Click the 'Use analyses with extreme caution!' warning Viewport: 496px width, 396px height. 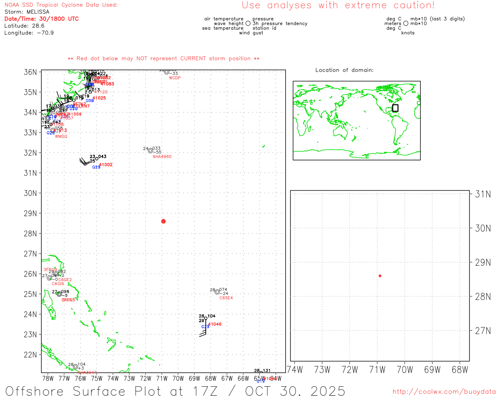[338, 5]
